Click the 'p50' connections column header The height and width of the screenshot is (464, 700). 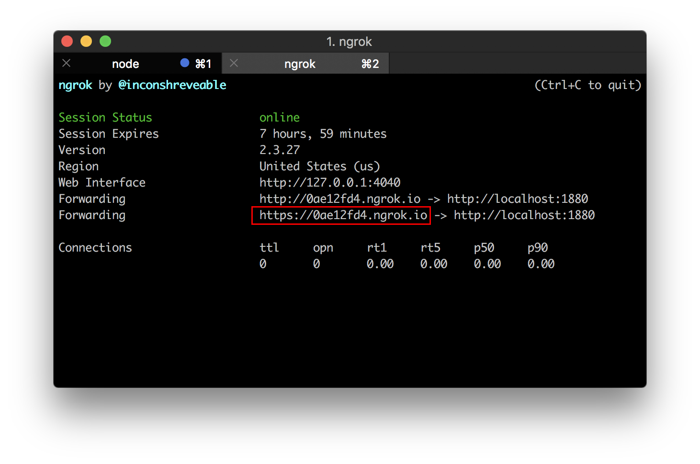[484, 248]
